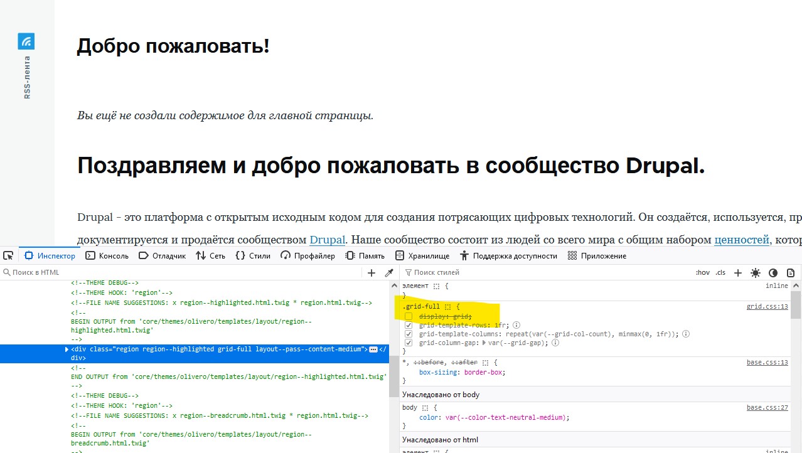
Task: Click the selector highlighter icon beside элемент
Action: pos(436,286)
